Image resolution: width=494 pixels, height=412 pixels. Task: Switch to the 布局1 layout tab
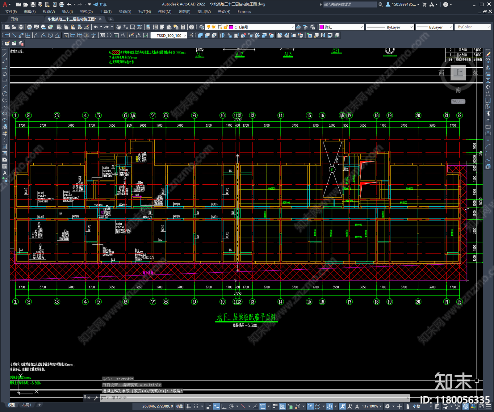(x=27, y=405)
